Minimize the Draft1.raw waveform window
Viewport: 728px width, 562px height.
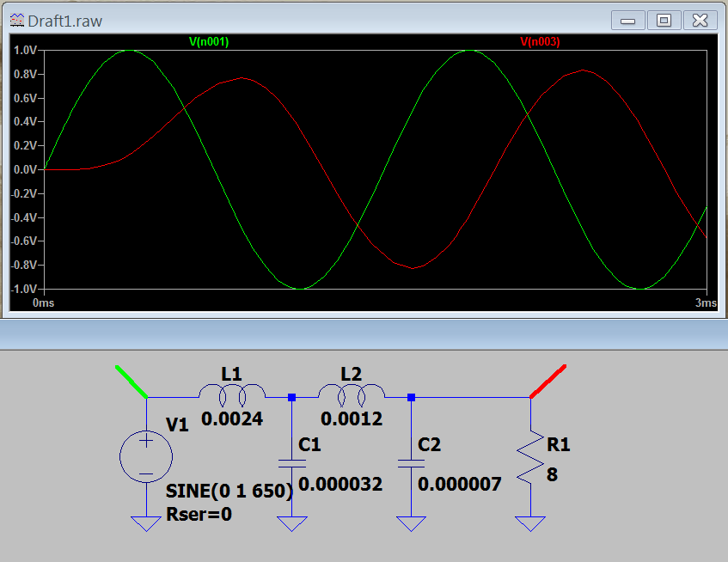(x=627, y=21)
